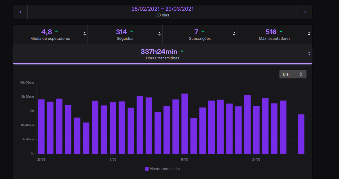
Task: Click the tallest bar near 16/03
Action: click(x=185, y=124)
